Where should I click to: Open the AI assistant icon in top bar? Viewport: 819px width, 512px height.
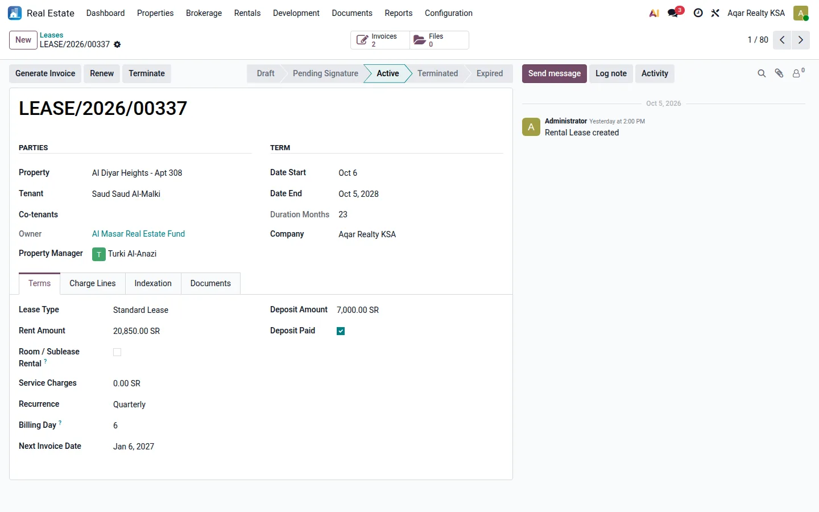click(654, 13)
